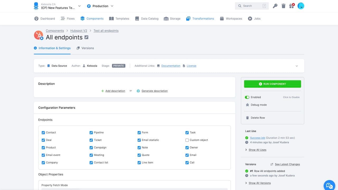Uncheck the Contact endpoint
Screen dimensions: 338x190
(x=43, y=132)
